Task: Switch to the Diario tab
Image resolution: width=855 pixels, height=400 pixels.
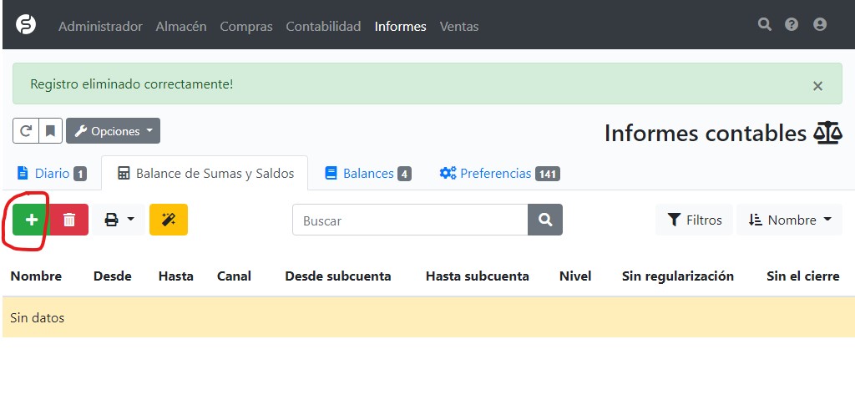Action: click(52, 174)
